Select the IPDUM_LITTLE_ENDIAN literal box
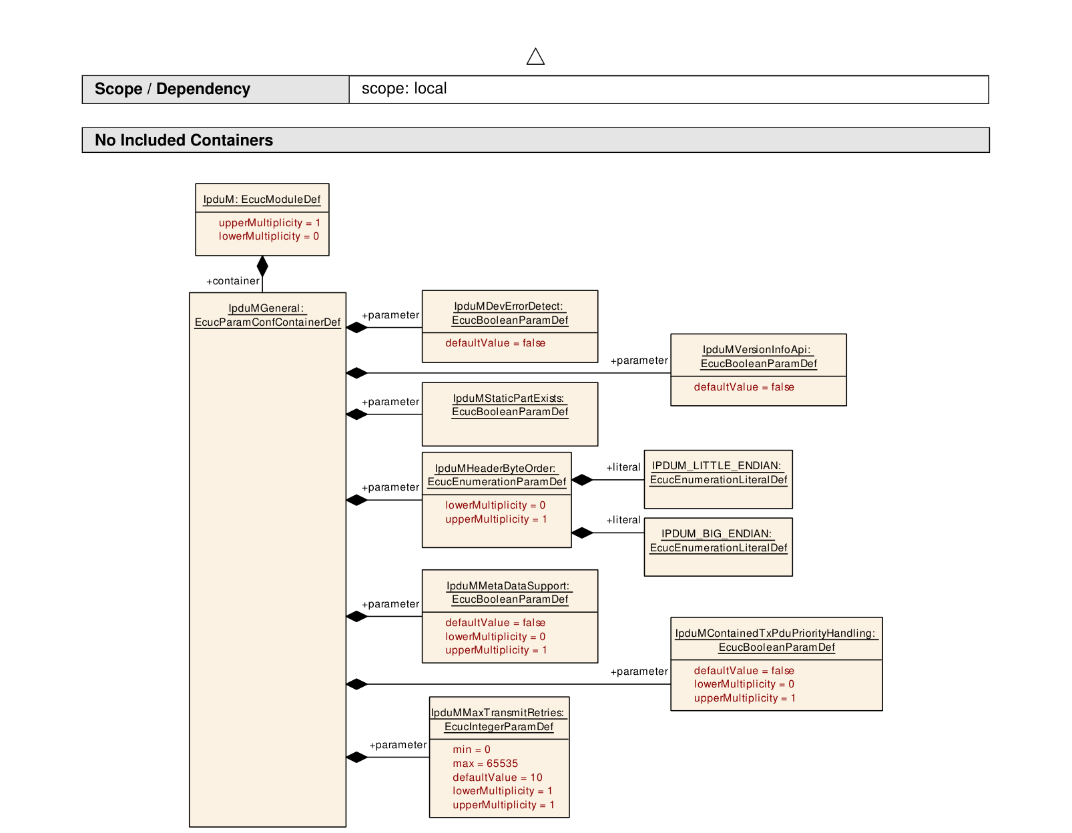Screen dimensions: 1072x833 click(x=718, y=479)
